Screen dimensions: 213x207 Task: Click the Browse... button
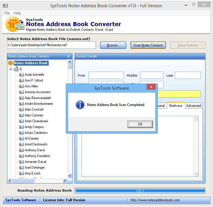point(113,45)
